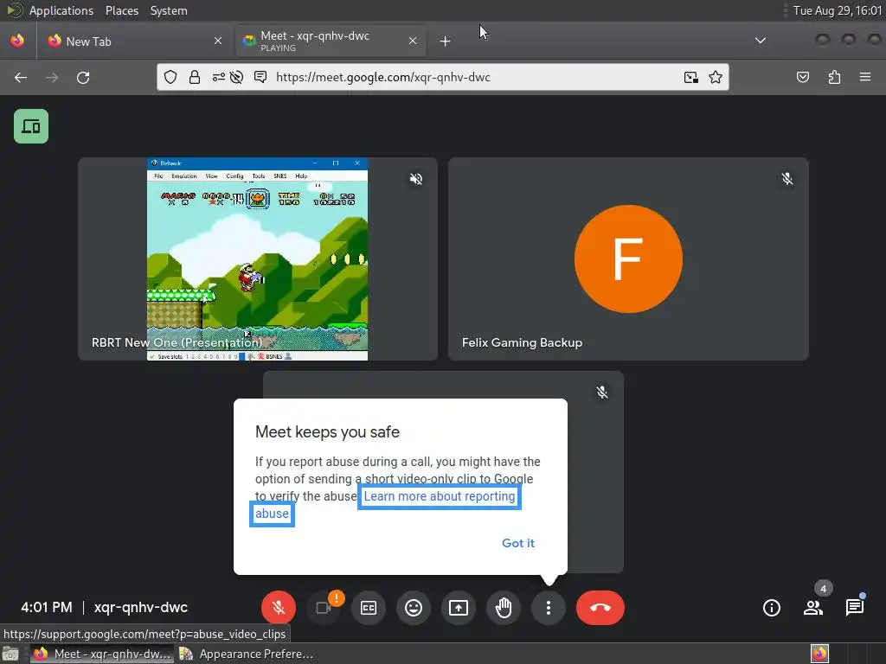
Task: Click muted mic icon on bottom tile
Action: (x=602, y=393)
